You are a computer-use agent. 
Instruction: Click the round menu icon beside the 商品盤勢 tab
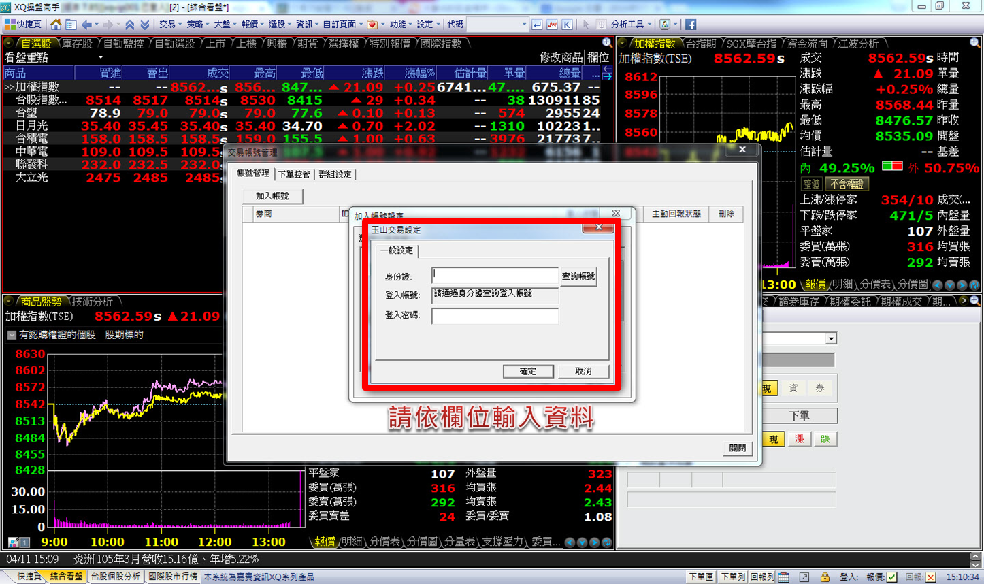(x=9, y=302)
